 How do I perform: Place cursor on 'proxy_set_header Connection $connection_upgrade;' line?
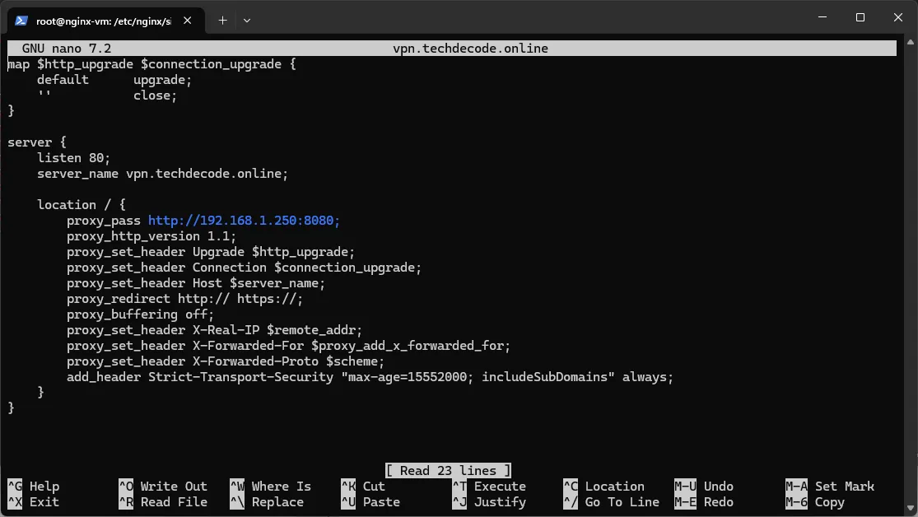click(x=245, y=268)
